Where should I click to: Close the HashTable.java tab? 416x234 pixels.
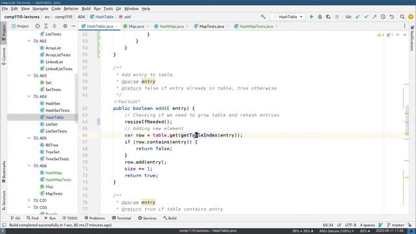[x=117, y=26]
